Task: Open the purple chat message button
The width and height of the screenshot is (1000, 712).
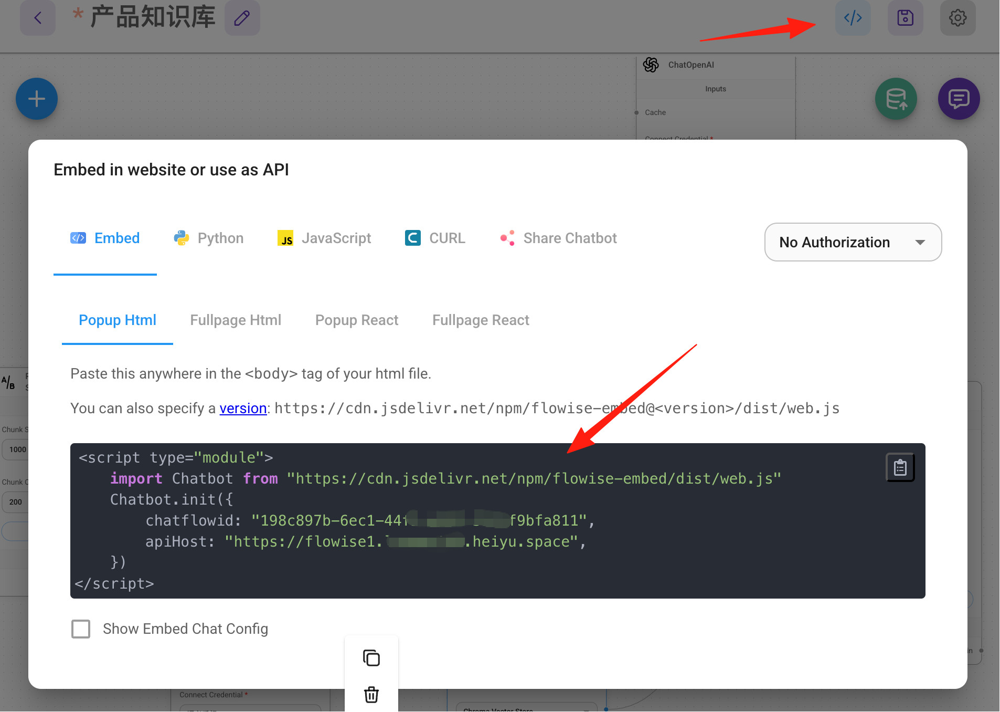Action: tap(959, 99)
